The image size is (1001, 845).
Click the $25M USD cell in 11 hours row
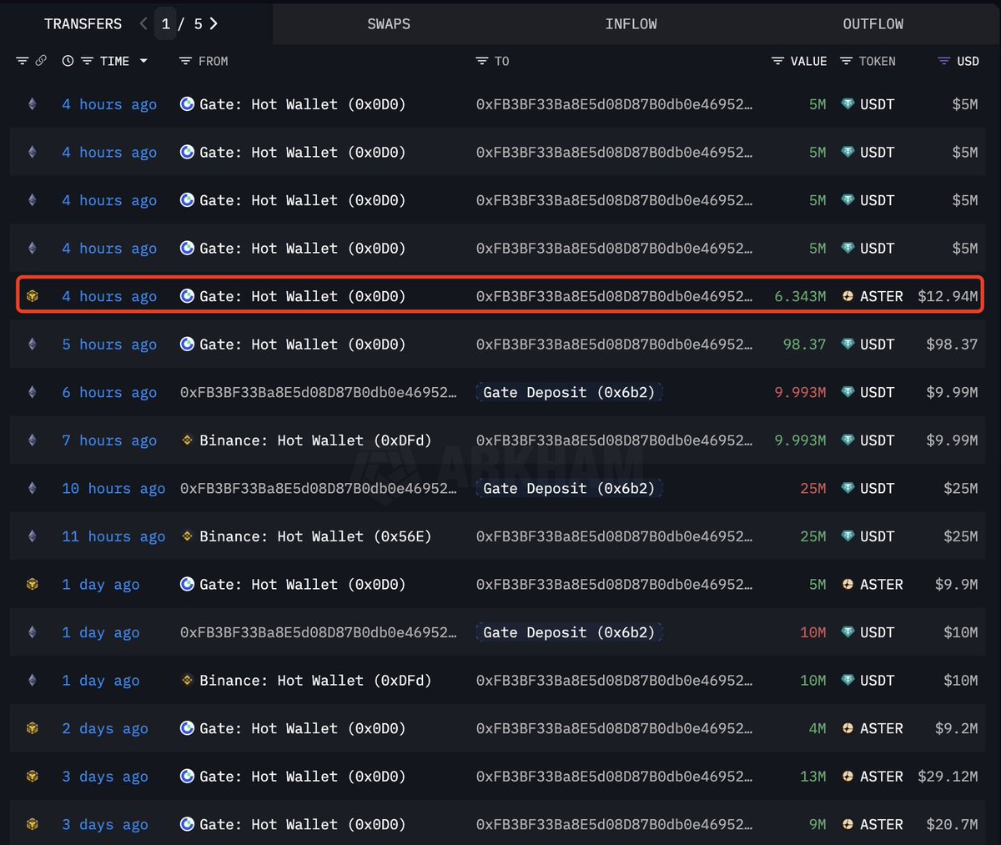click(960, 536)
